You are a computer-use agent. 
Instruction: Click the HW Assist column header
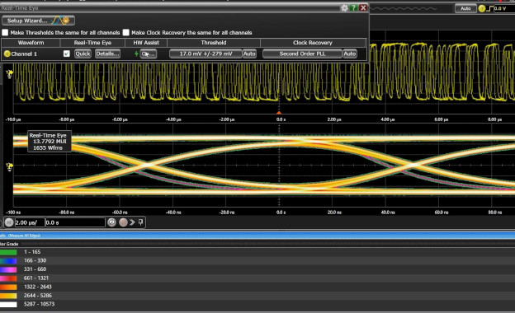[x=146, y=43]
